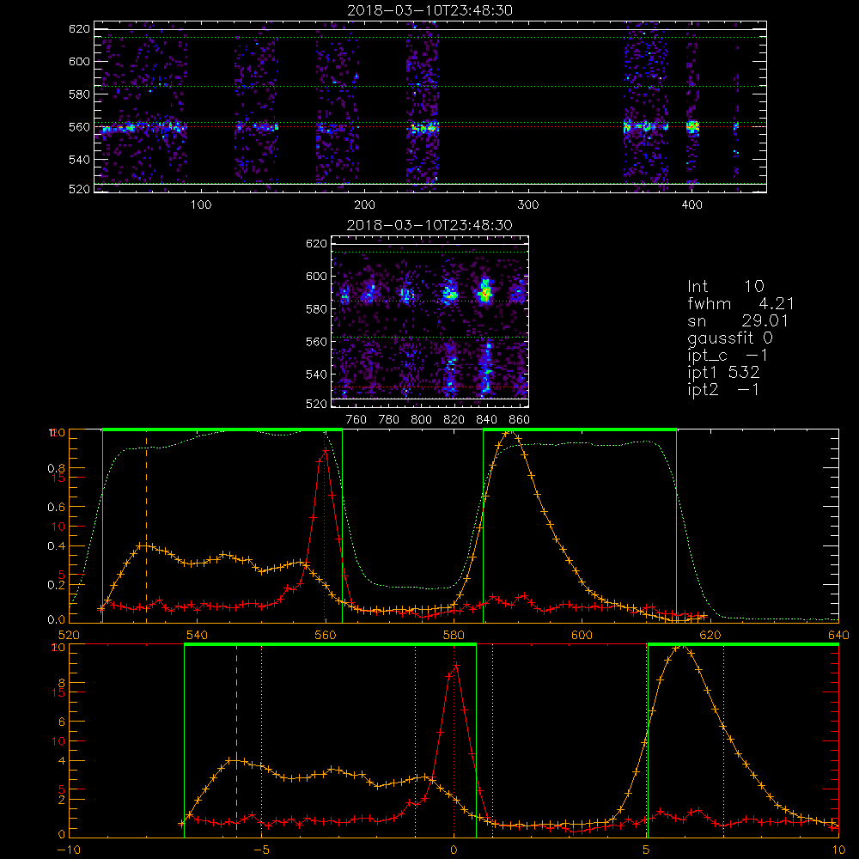Click x-axis label 640 of the third plot
The height and width of the screenshot is (859, 859).
point(838,635)
